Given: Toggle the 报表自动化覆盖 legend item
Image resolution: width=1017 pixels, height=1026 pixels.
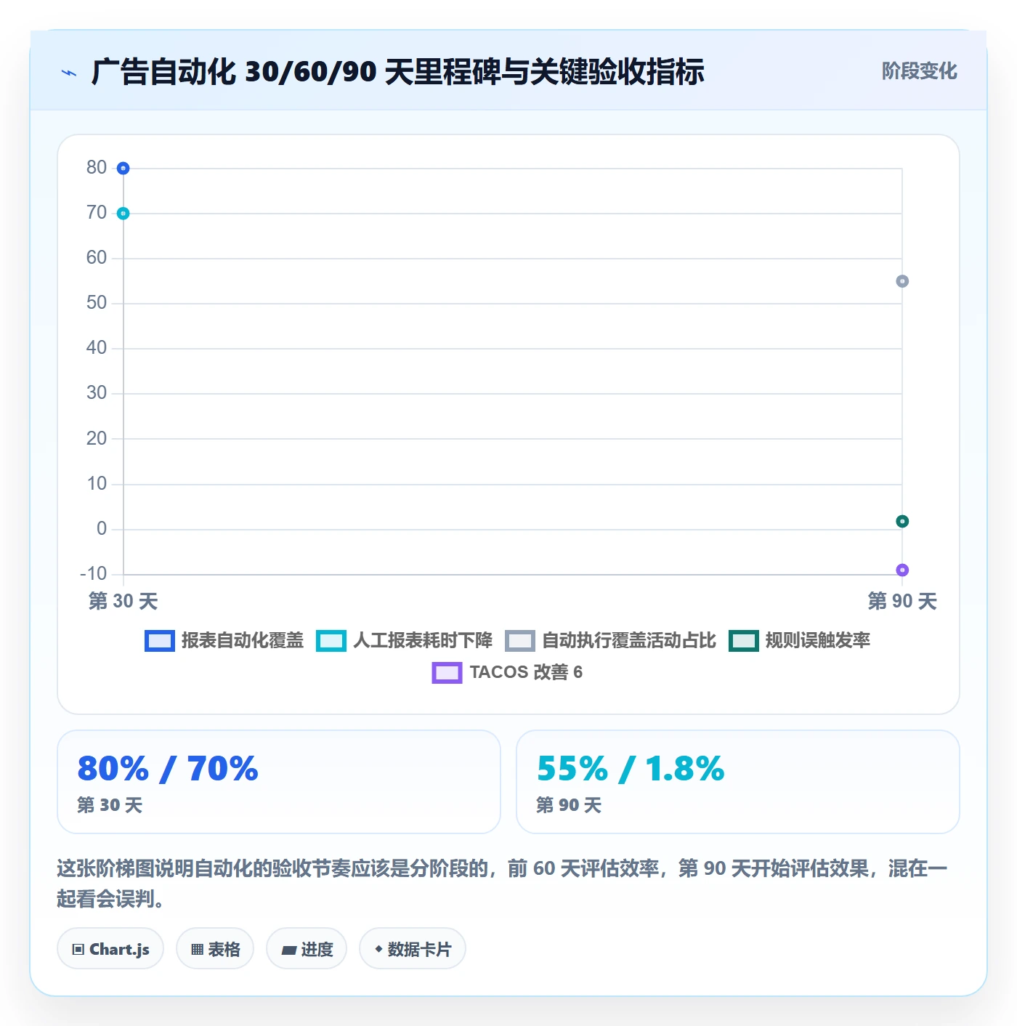Looking at the screenshot, I should point(224,640).
